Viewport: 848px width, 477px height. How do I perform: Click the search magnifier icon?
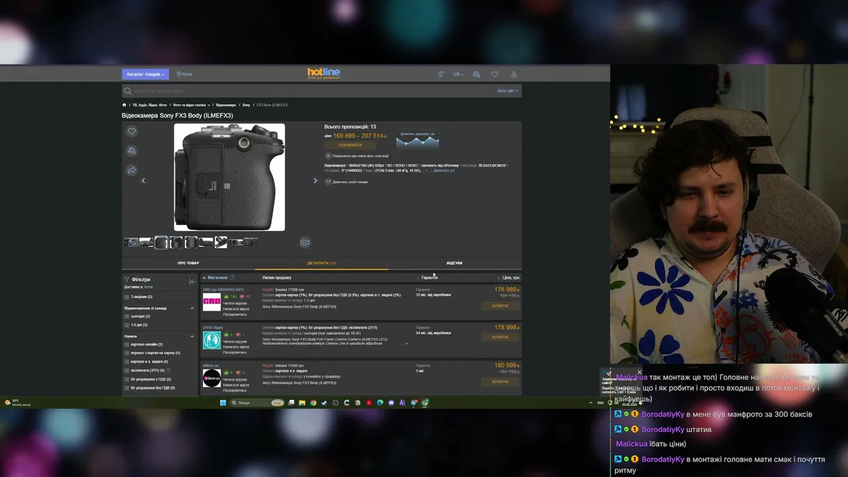[128, 91]
